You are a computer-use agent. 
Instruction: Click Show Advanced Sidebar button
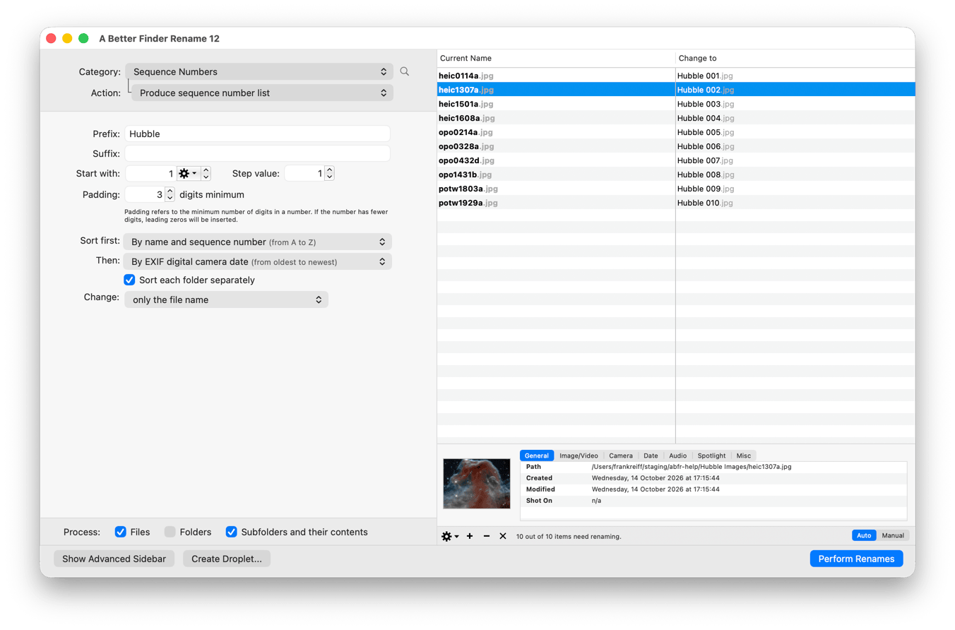click(x=114, y=559)
